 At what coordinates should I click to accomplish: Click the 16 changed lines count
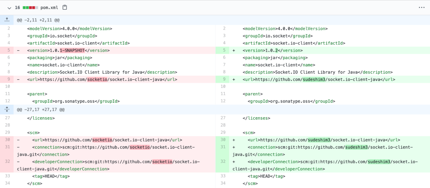tap(17, 8)
